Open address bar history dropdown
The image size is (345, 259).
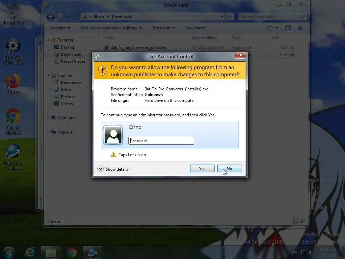tap(222, 17)
